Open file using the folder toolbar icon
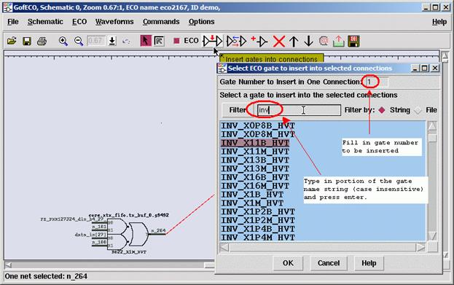The width and height of the screenshot is (454, 285). coord(12,41)
